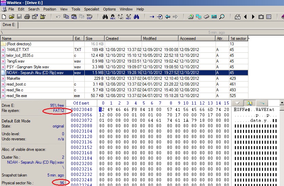Image resolution: width=284 pixels, height=186 pixels.
Task: Select the Drive E: tab
Action: (x=9, y=25)
